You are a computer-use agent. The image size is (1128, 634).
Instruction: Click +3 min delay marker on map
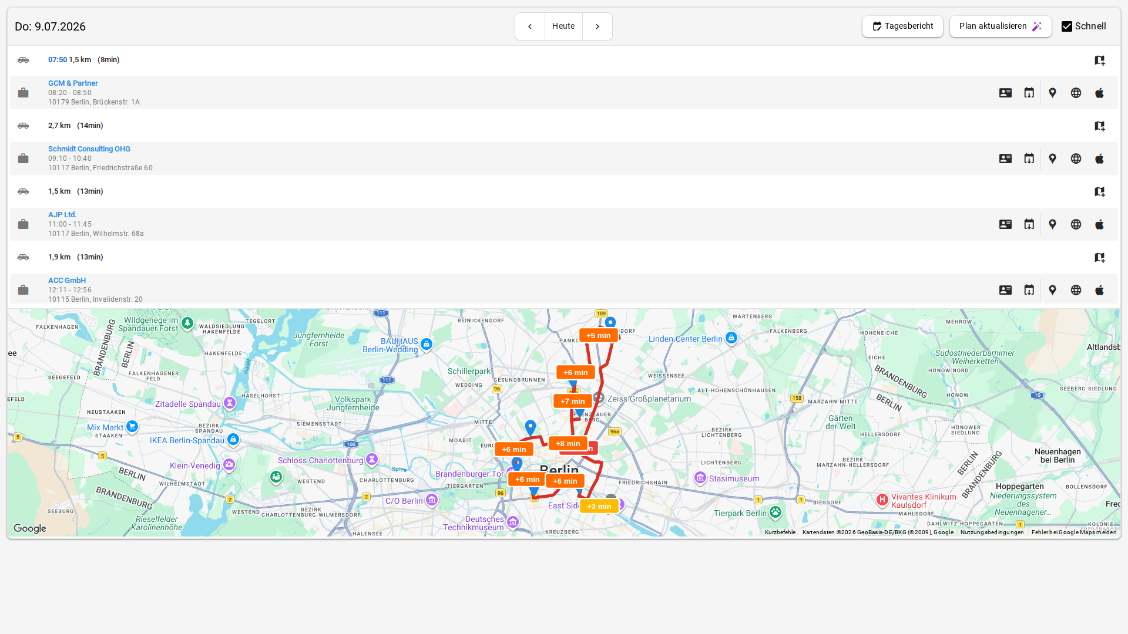point(599,506)
